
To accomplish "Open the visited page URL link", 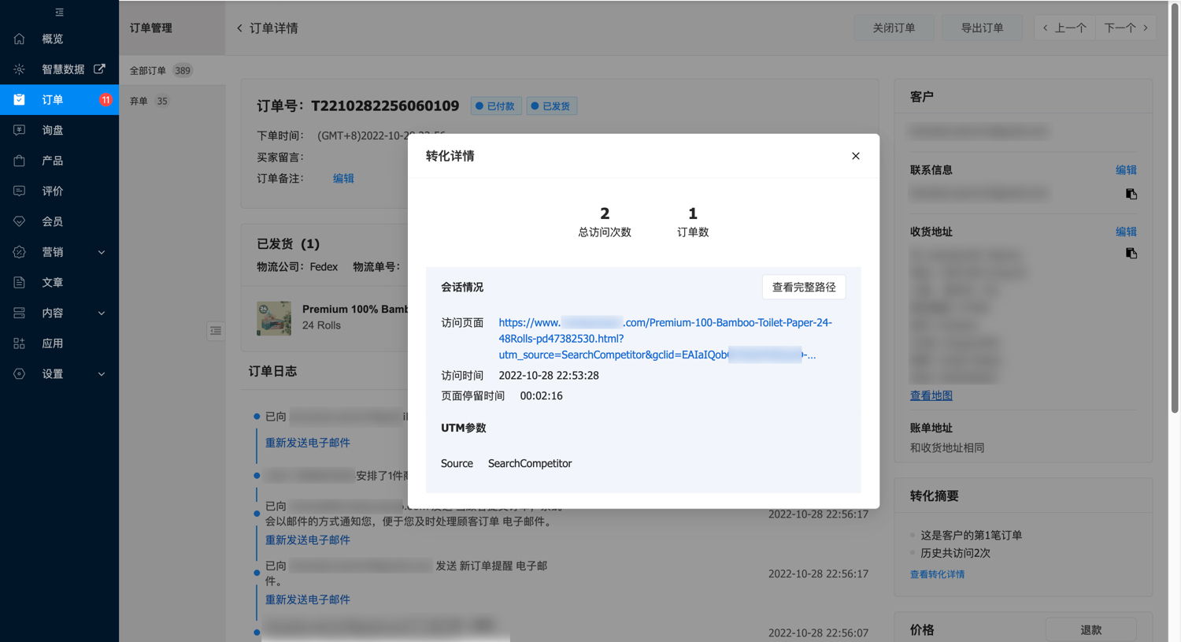I will click(x=665, y=339).
